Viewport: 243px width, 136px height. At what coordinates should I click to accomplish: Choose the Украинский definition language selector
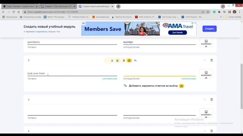(x=188, y=79)
